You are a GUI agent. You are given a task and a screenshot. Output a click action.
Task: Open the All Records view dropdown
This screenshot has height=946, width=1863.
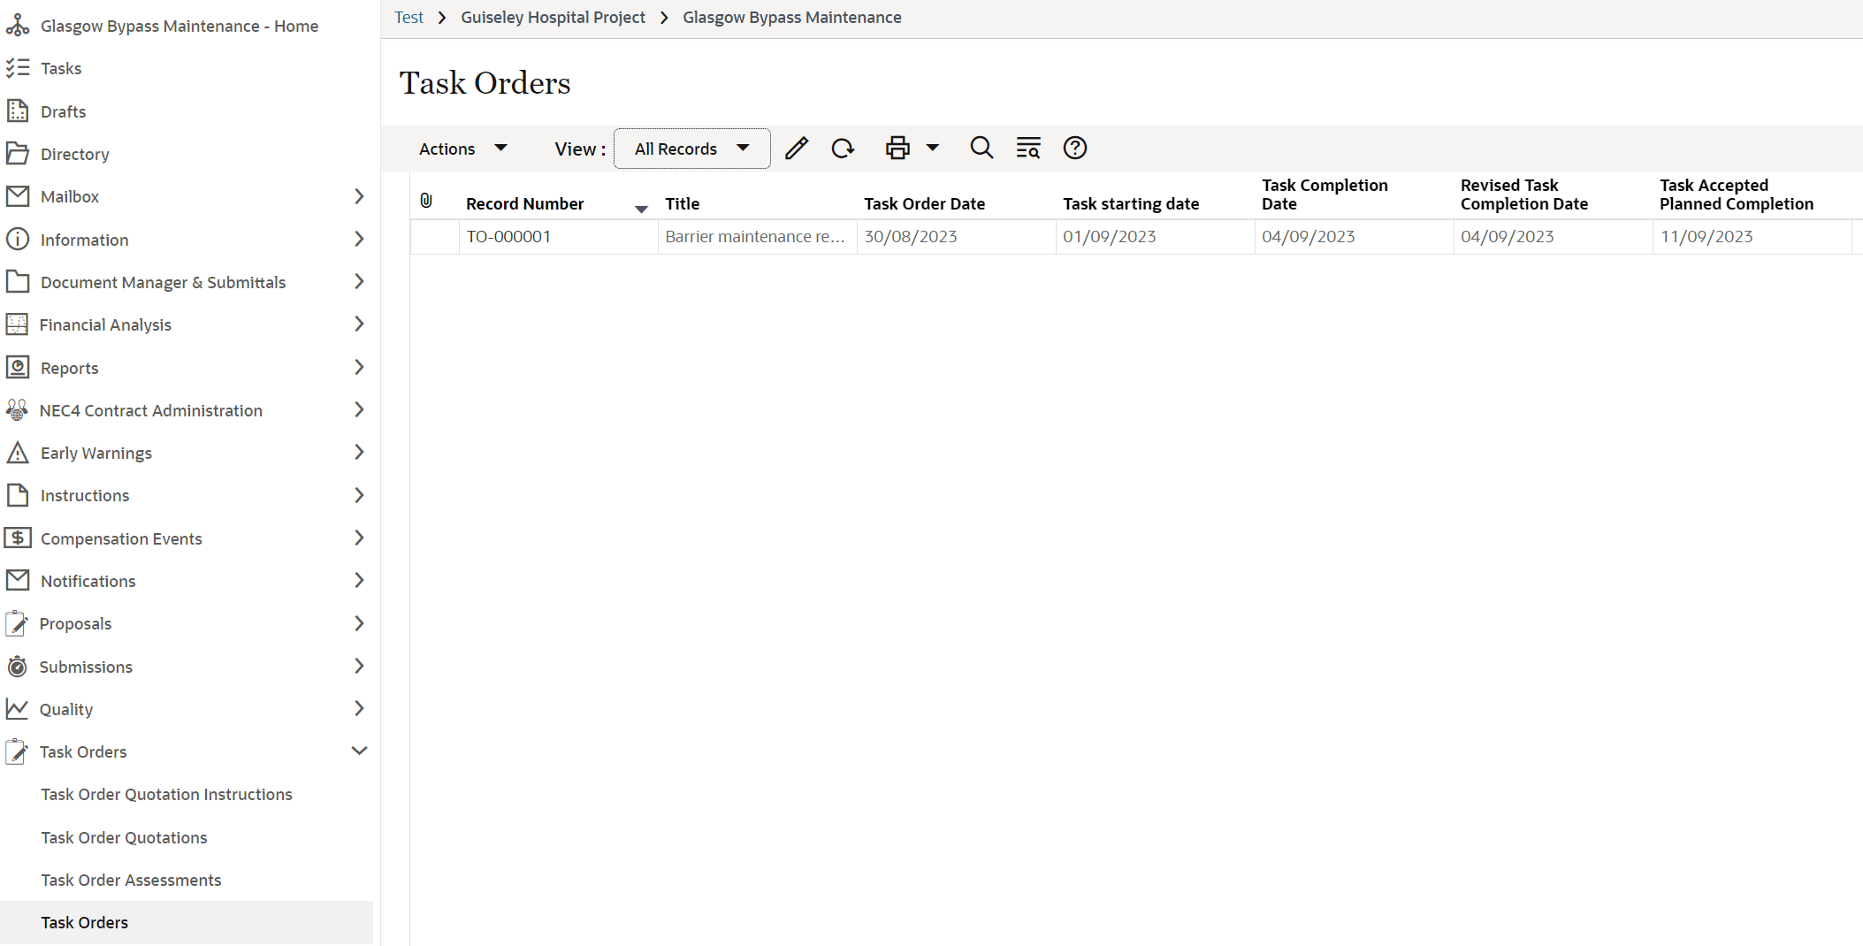[x=691, y=148]
